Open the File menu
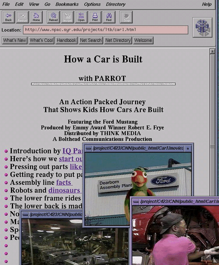The height and width of the screenshot is (265, 219). pos(6,4)
